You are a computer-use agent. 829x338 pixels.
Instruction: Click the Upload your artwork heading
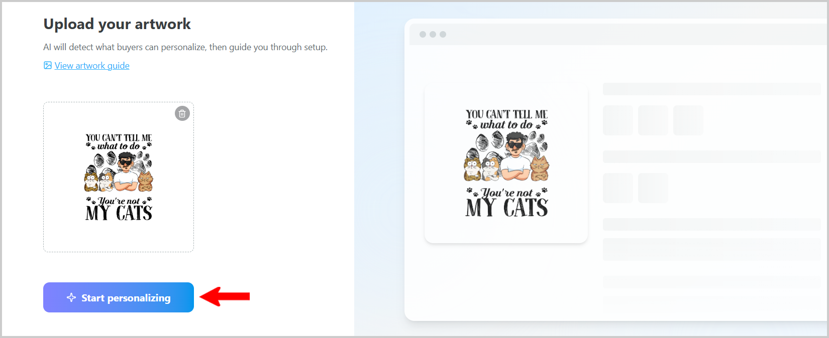117,24
